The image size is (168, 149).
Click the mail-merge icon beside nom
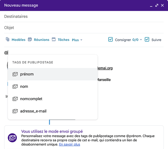tap(15, 86)
